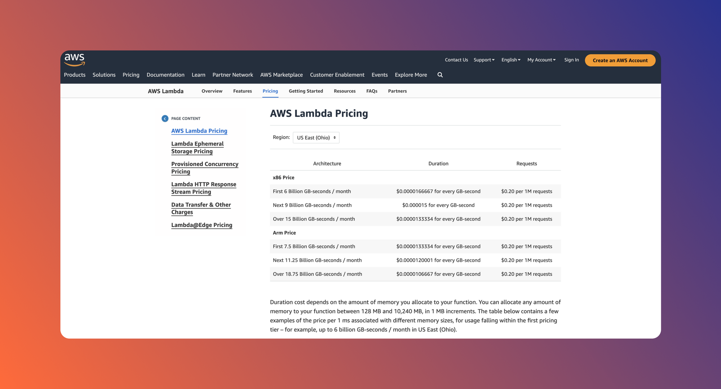Click the Architecture column header
721x389 pixels.
[x=327, y=164]
